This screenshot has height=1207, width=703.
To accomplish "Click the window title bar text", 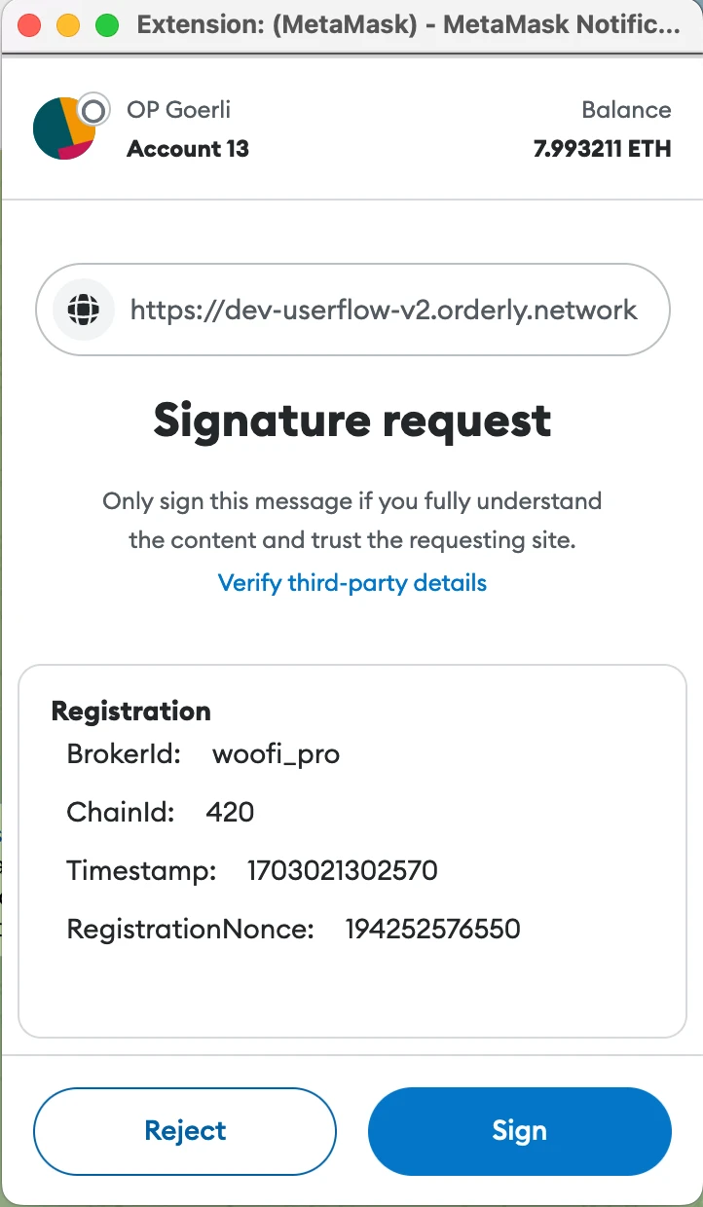I will [409, 25].
